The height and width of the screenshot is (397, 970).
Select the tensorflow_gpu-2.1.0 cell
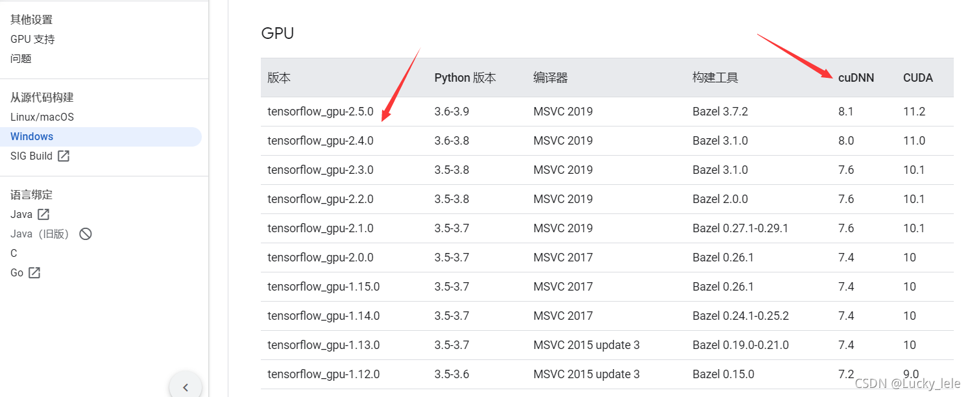coord(321,228)
